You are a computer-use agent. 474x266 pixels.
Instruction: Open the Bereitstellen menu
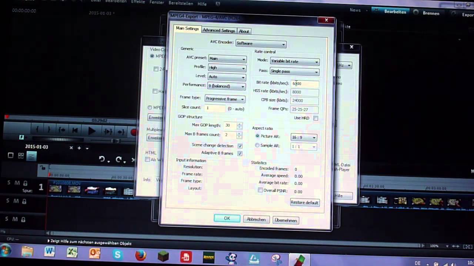pos(181,3)
